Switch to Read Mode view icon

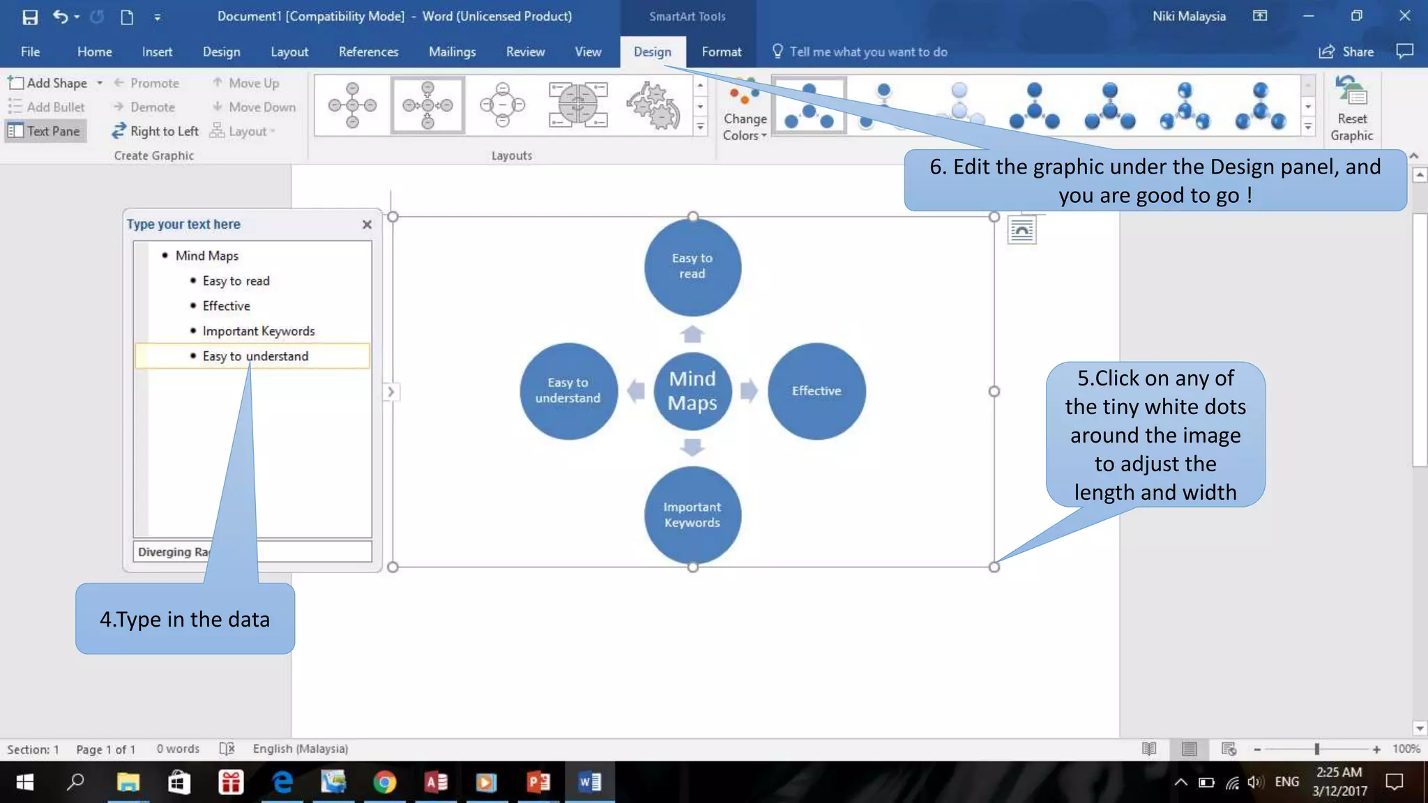click(x=1149, y=749)
